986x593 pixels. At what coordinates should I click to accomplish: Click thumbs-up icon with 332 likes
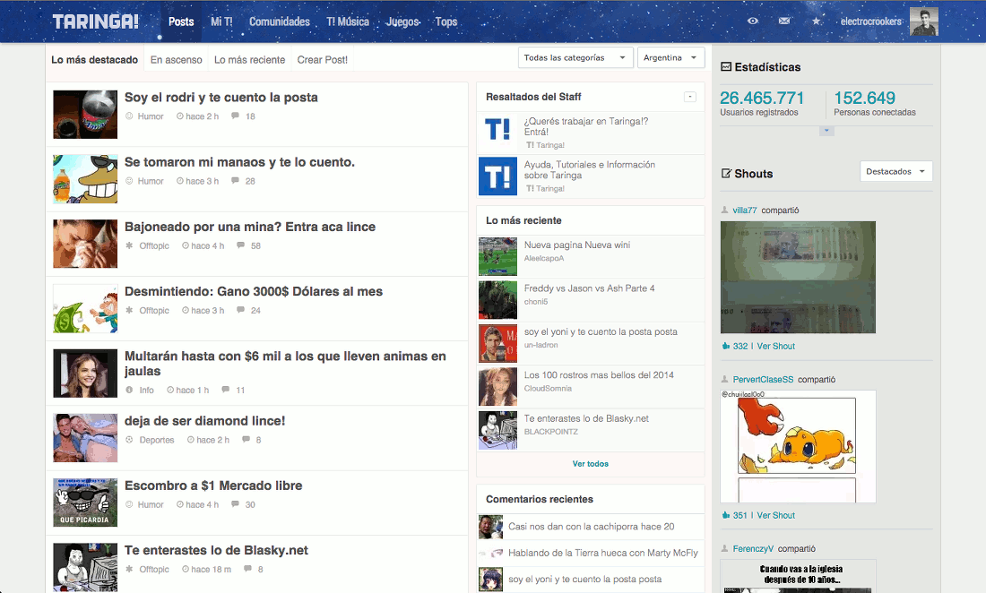tap(726, 346)
